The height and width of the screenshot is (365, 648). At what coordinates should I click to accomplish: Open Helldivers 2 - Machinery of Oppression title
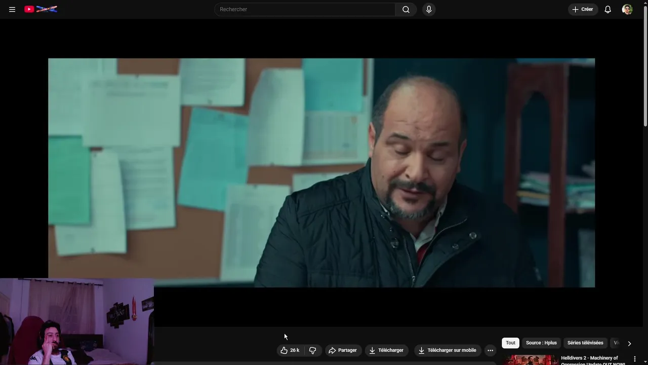[593, 360]
